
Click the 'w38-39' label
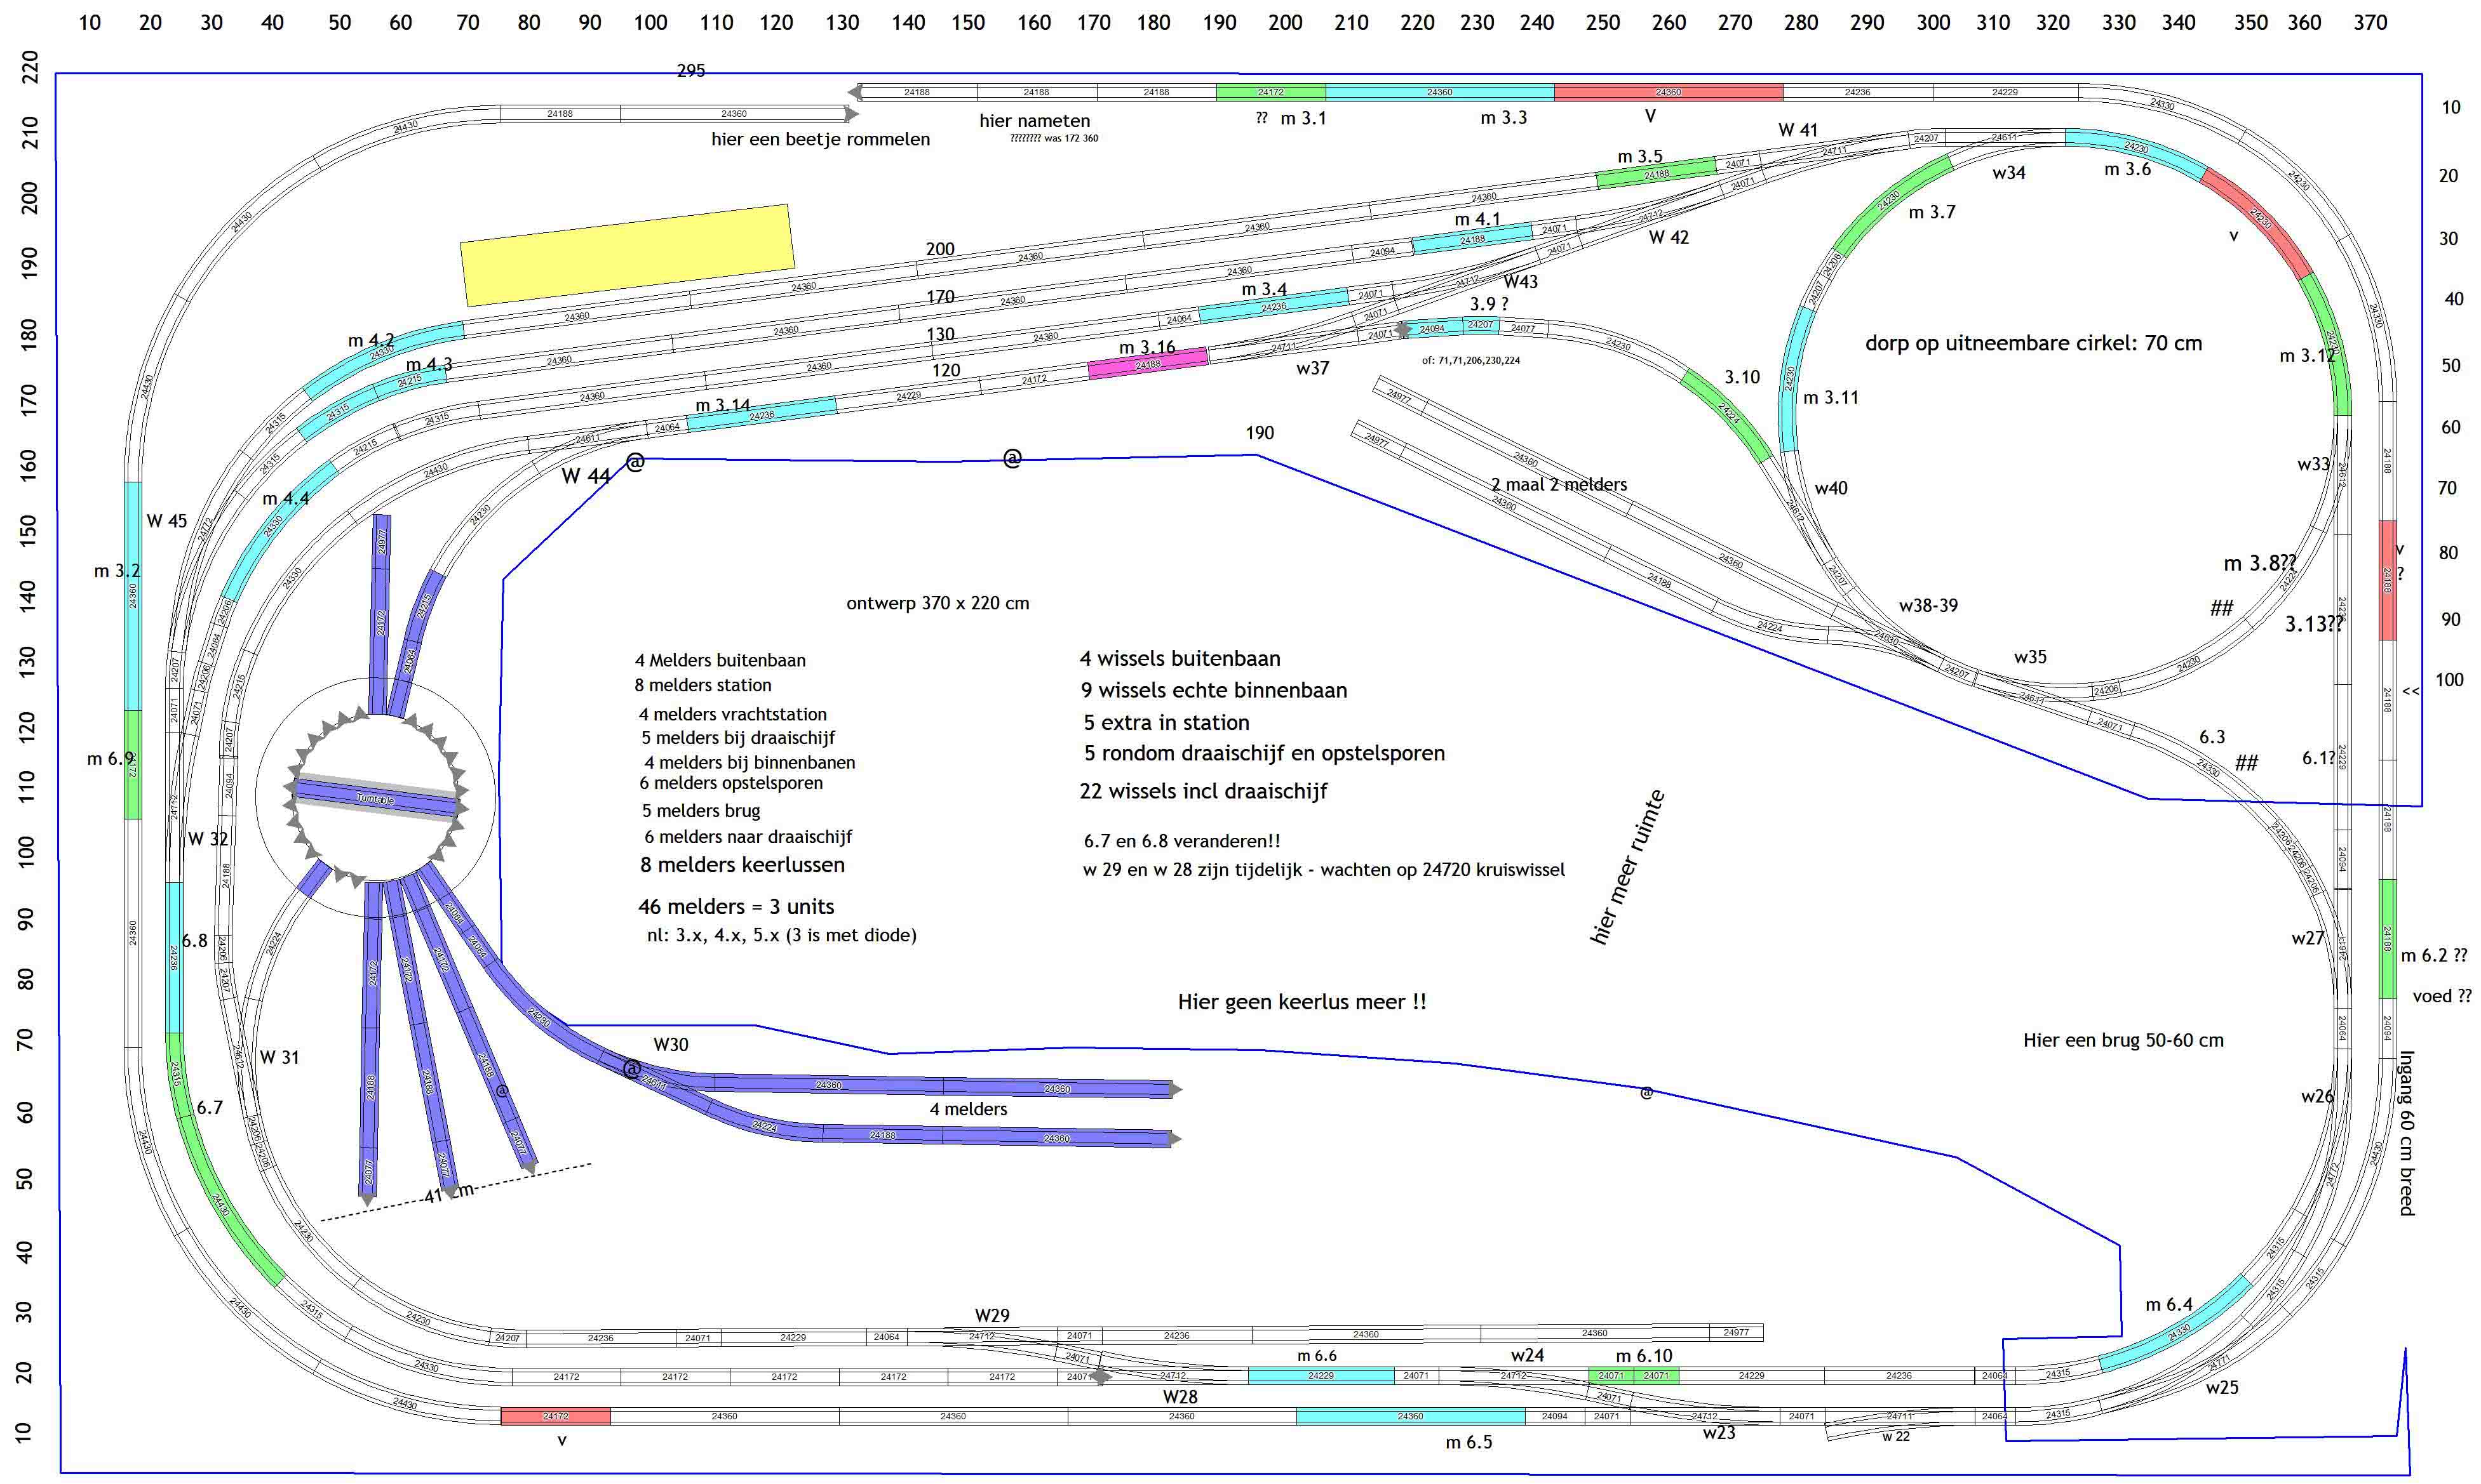point(1928,605)
